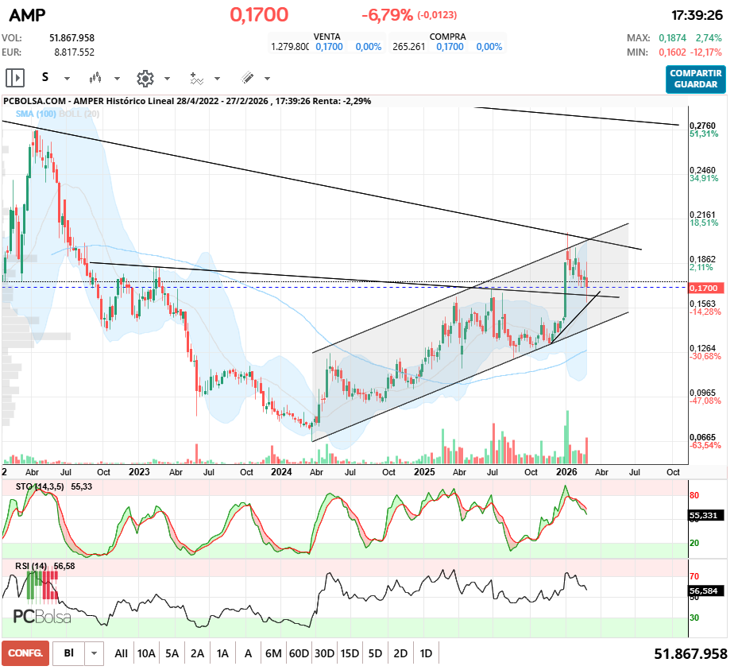Select the 10A time range
The image size is (738, 670).
click(x=146, y=653)
